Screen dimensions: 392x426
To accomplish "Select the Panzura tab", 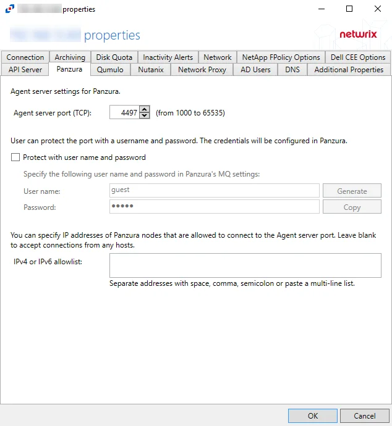I will click(69, 69).
